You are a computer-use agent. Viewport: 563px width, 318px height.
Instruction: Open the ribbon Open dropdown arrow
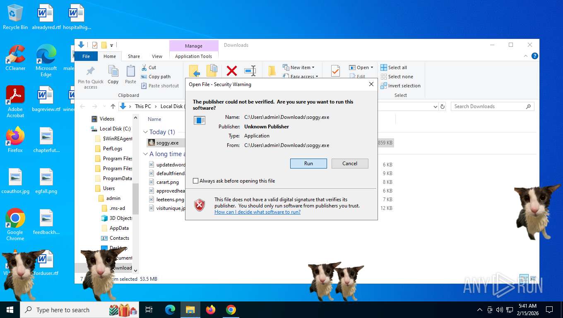coord(372,67)
